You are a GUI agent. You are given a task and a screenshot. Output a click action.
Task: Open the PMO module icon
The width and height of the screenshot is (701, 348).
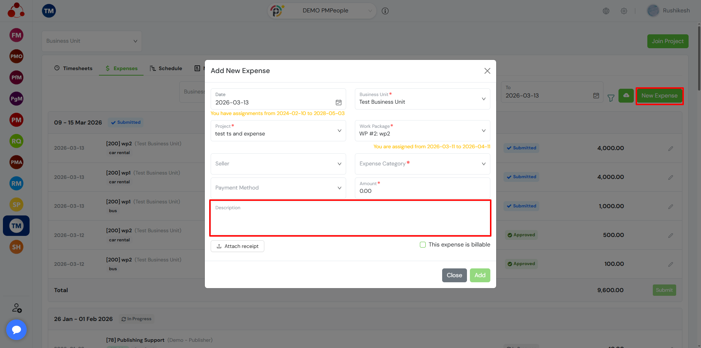(x=16, y=56)
